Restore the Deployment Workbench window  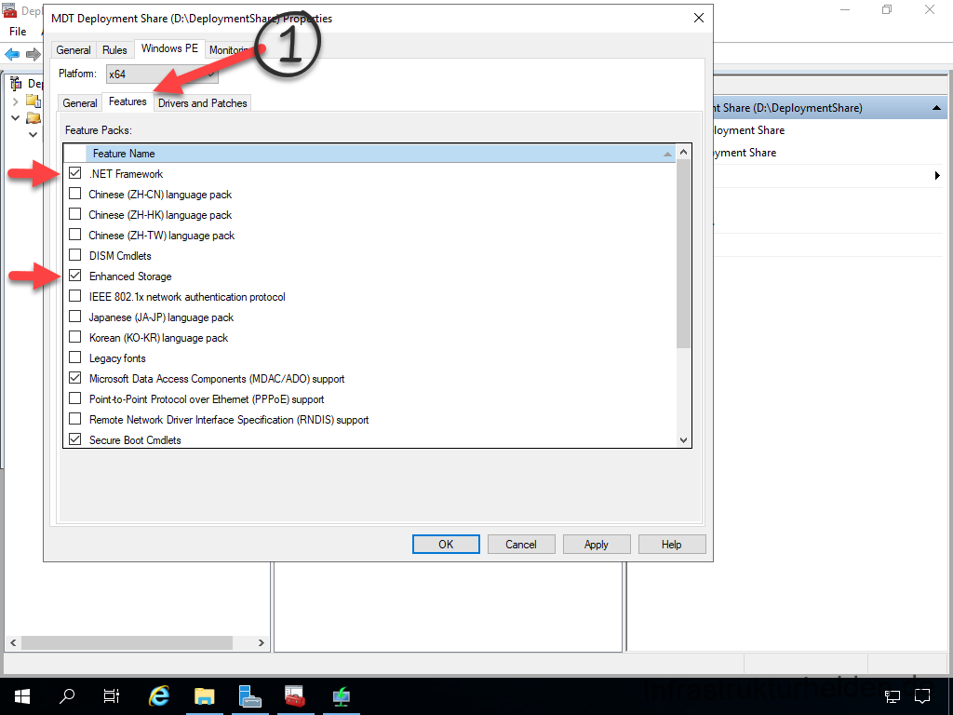[887, 9]
